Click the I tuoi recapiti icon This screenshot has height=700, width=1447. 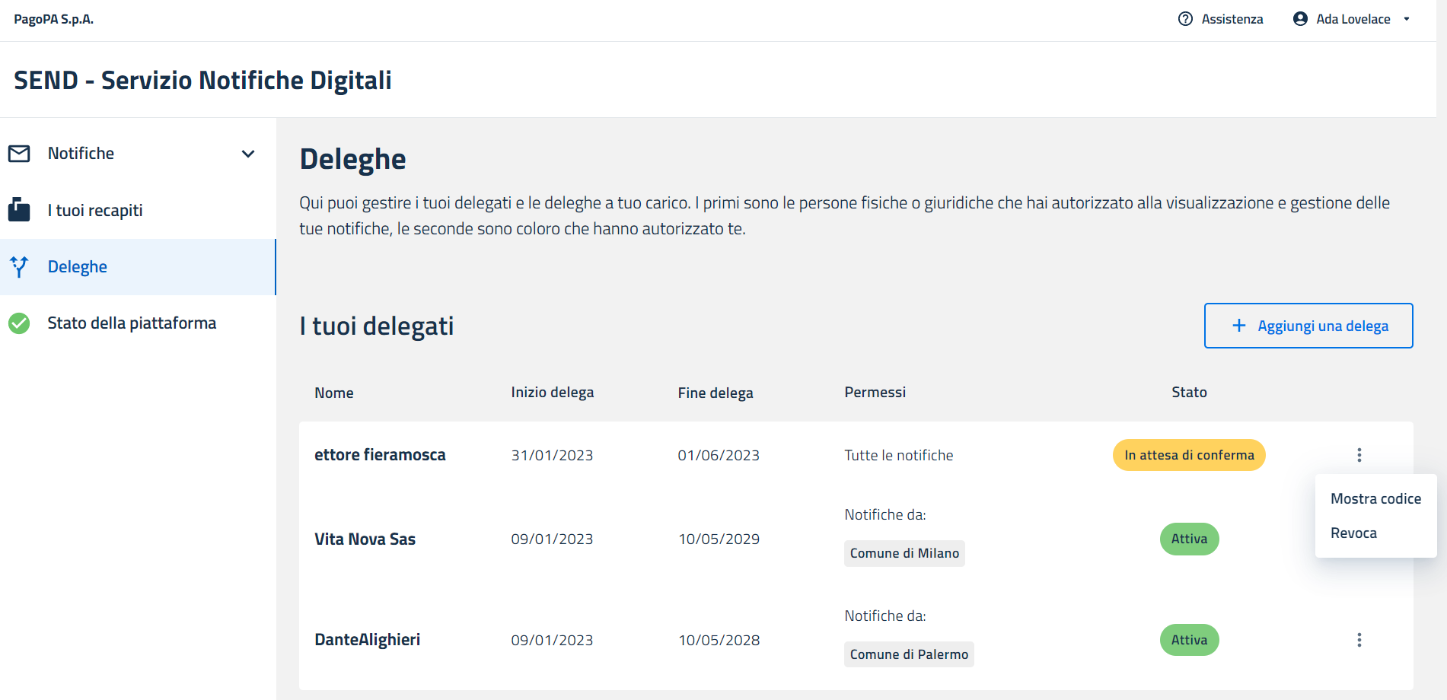point(19,210)
